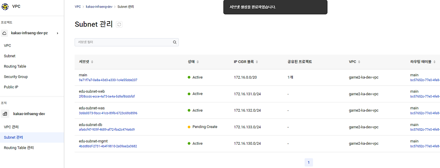
Task: Click the cloud icon beside kakao-infraeng-dev-pz
Action: (x=4, y=33)
